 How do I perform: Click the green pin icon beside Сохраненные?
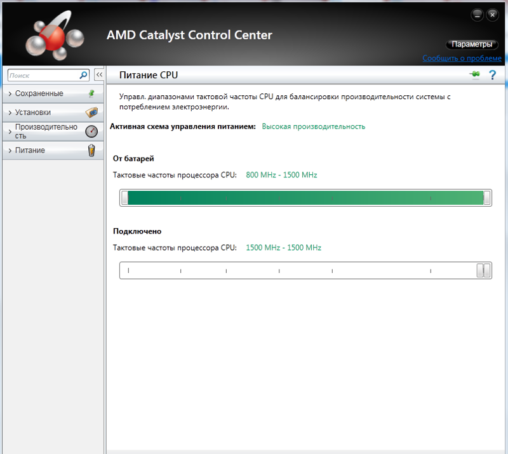point(91,93)
